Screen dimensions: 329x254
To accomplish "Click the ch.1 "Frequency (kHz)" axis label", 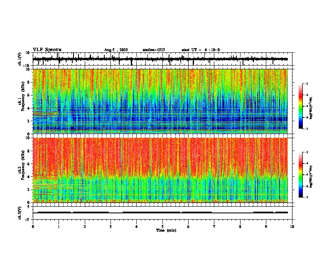I will (23, 97).
